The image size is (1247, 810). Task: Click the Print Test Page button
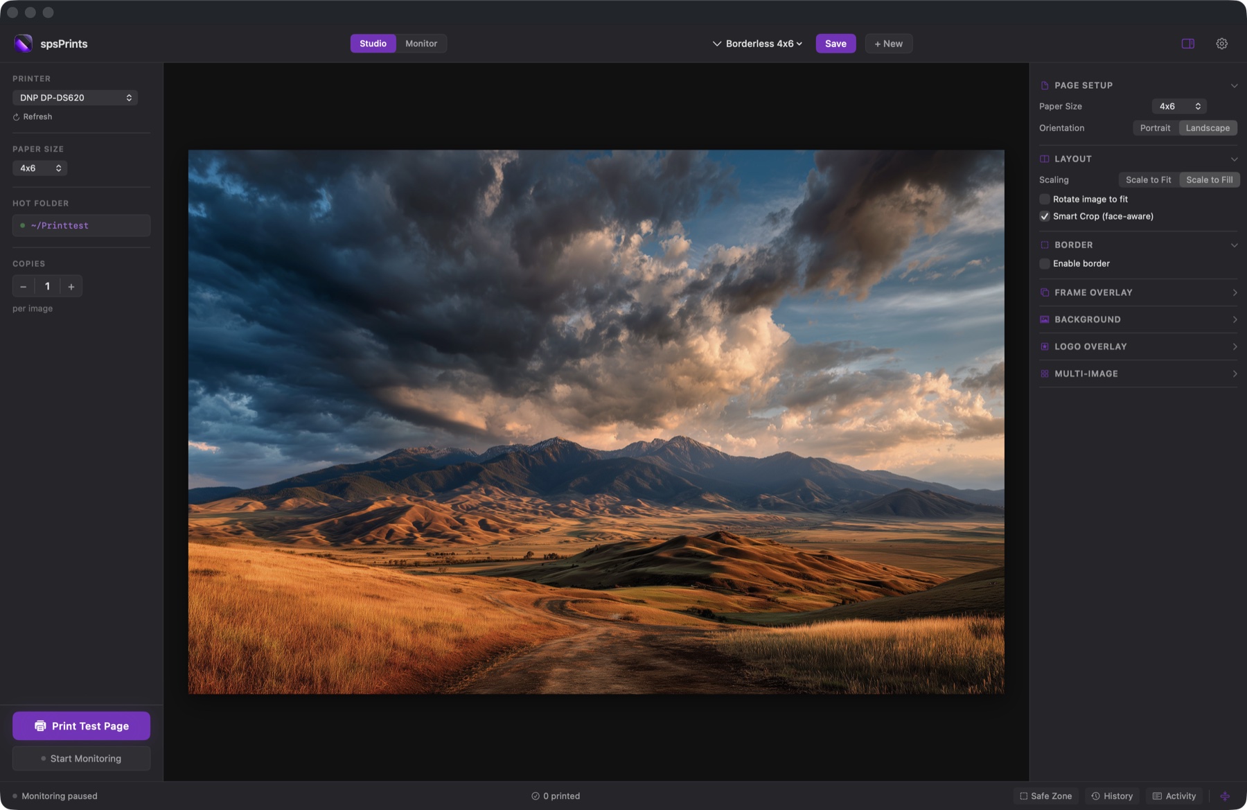click(x=81, y=725)
